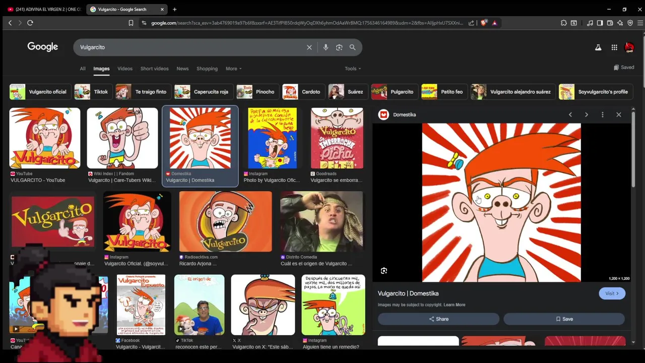645x363 pixels.
Task: Filter by the Patito feo chip
Action: click(x=444, y=92)
